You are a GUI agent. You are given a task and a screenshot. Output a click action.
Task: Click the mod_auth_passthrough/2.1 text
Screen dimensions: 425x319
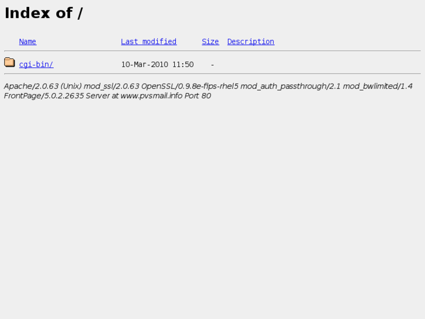[291, 86]
